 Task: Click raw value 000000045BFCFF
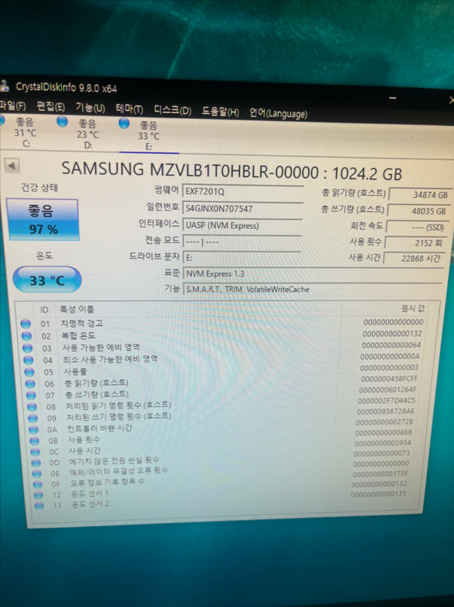coord(389,378)
